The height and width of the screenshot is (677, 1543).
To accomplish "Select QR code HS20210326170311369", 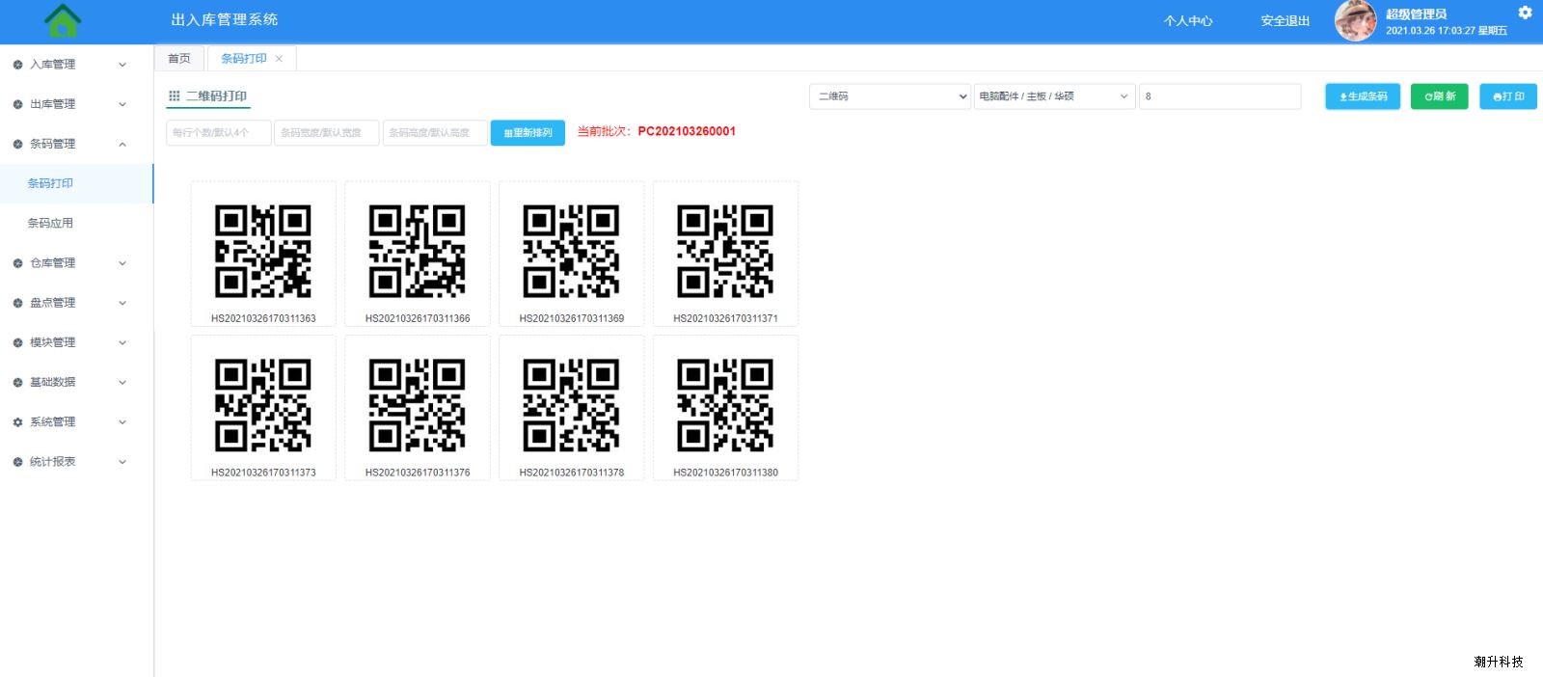I will pos(572,254).
